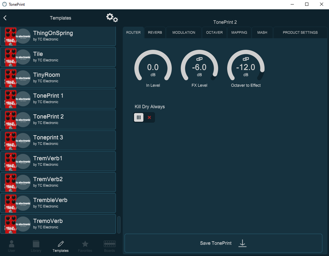Click the download arrow in Save TonePrint

242,243
